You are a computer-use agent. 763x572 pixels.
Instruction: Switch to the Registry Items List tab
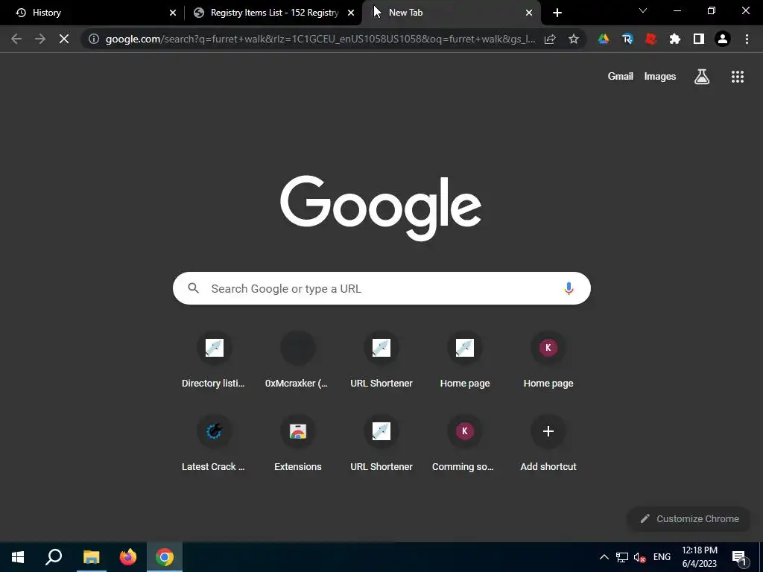(x=273, y=13)
